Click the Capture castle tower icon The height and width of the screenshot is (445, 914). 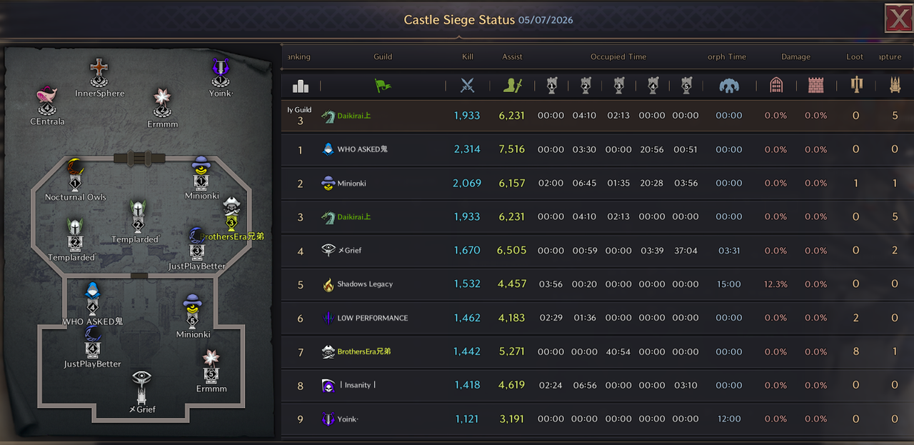click(x=895, y=86)
